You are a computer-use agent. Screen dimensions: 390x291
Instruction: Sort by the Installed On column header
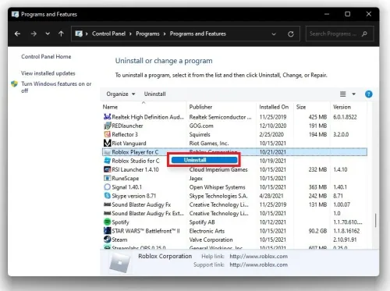(x=274, y=107)
